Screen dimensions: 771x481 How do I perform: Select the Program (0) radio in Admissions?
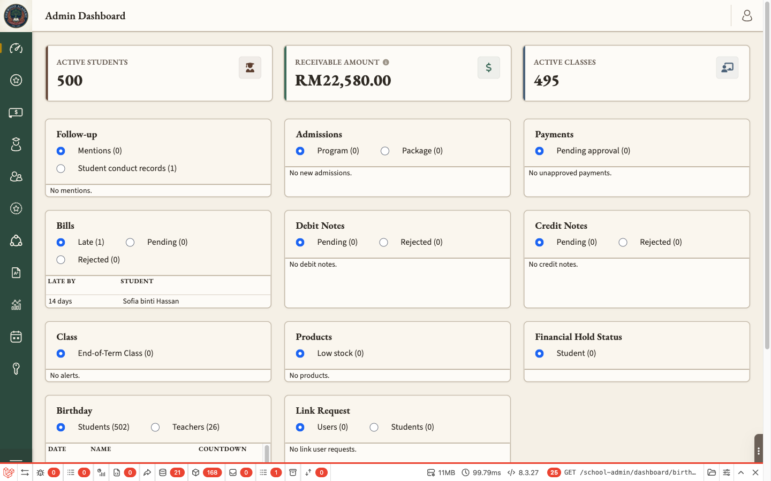(x=300, y=151)
